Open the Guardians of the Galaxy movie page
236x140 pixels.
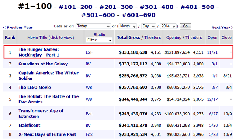(43, 64)
